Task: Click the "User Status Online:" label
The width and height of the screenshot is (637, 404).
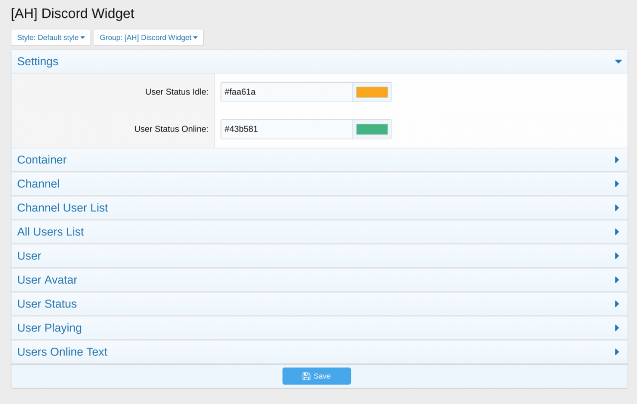Action: point(171,129)
